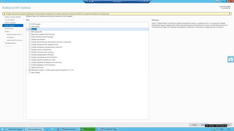Select Службы Active Directory облегченного доступа row
This screenshot has height=131, width=234.
tap(87, 42)
